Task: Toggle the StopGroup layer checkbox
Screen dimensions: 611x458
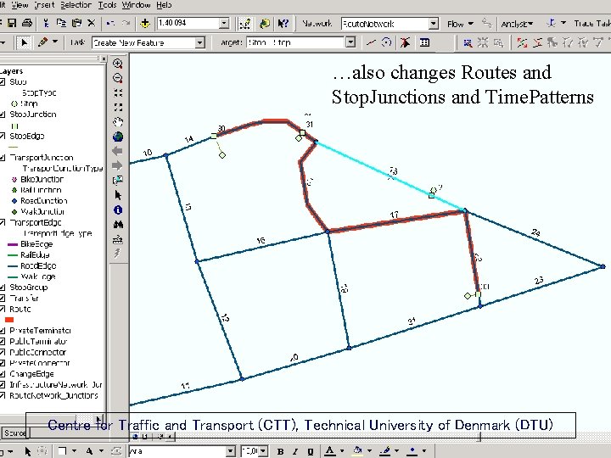Action: coord(2,288)
